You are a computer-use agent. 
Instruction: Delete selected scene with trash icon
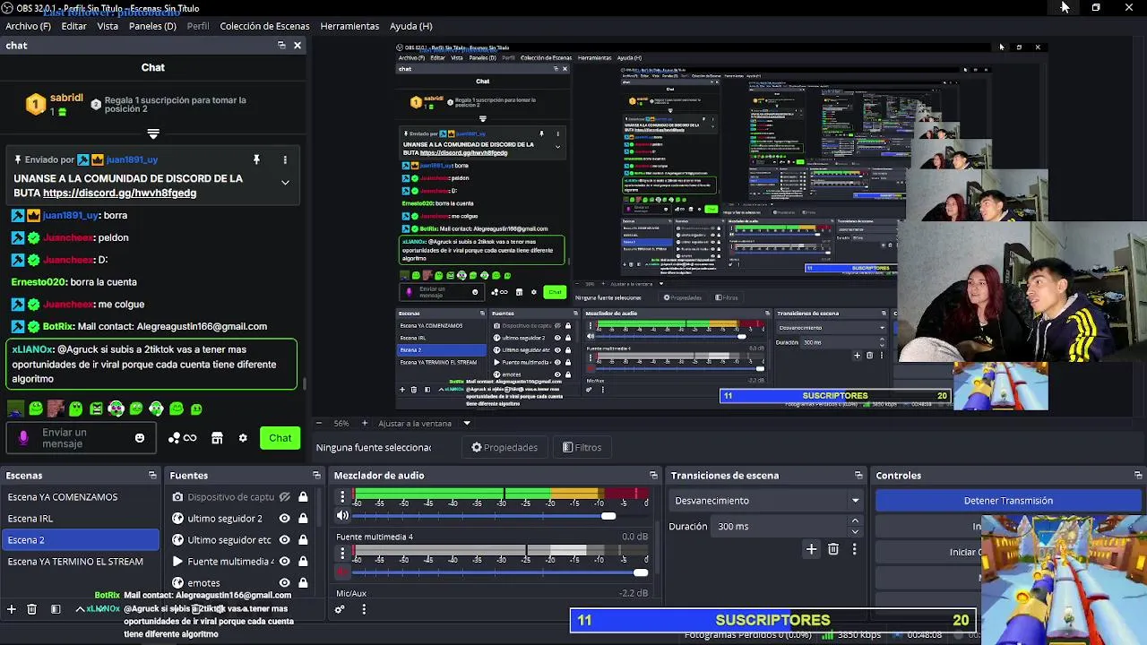31,609
